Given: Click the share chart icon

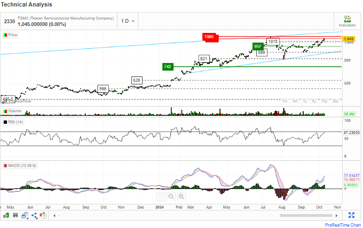Looking at the screenshot, I should coord(34,215).
